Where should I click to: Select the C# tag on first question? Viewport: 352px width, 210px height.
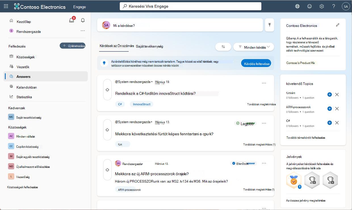click(120, 104)
